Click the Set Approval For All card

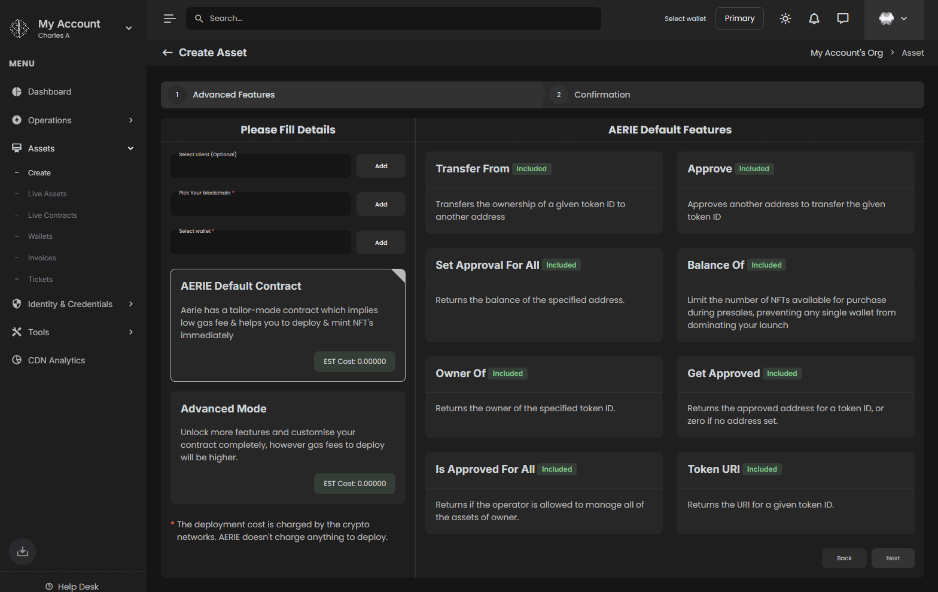click(544, 295)
